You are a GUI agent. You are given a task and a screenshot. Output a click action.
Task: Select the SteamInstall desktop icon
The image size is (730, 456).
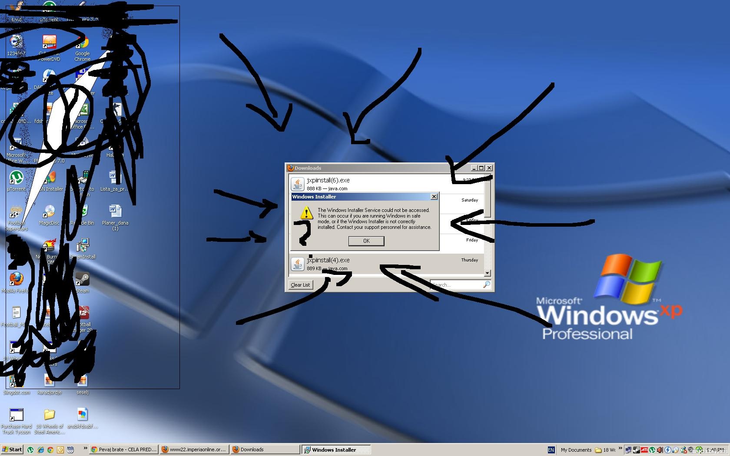tap(83, 249)
